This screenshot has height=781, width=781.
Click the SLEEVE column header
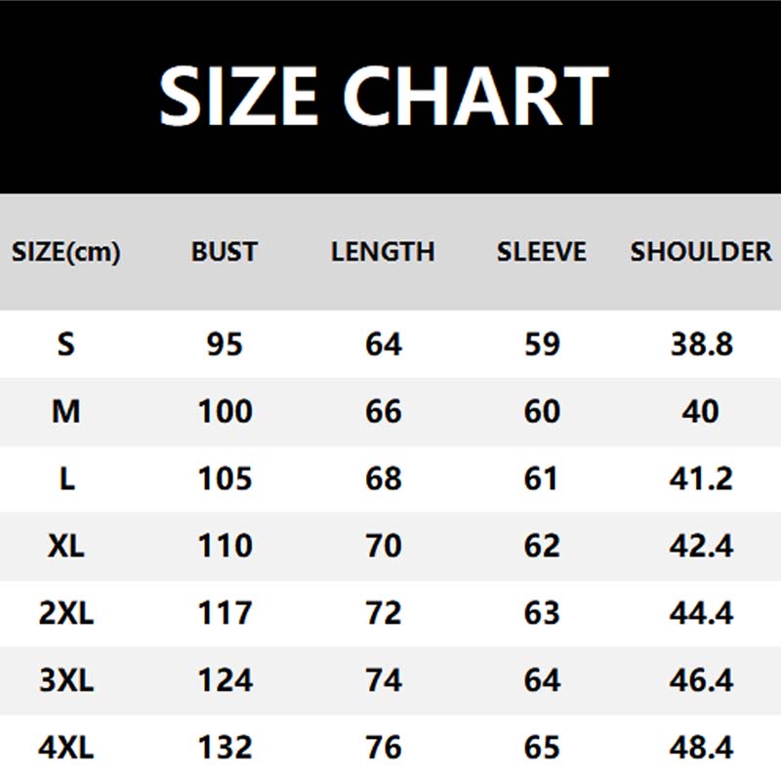[542, 252]
